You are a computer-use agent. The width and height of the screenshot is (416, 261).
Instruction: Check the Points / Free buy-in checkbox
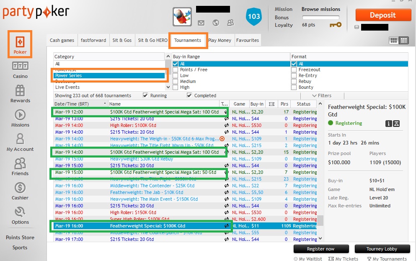point(176,70)
